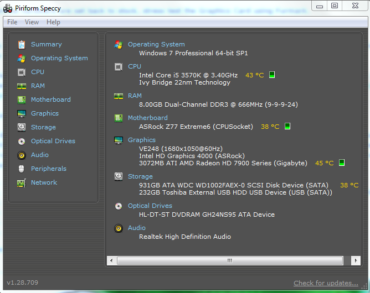Select the CPU section in sidebar
Screen dimensions: 370x293
[x=38, y=72]
